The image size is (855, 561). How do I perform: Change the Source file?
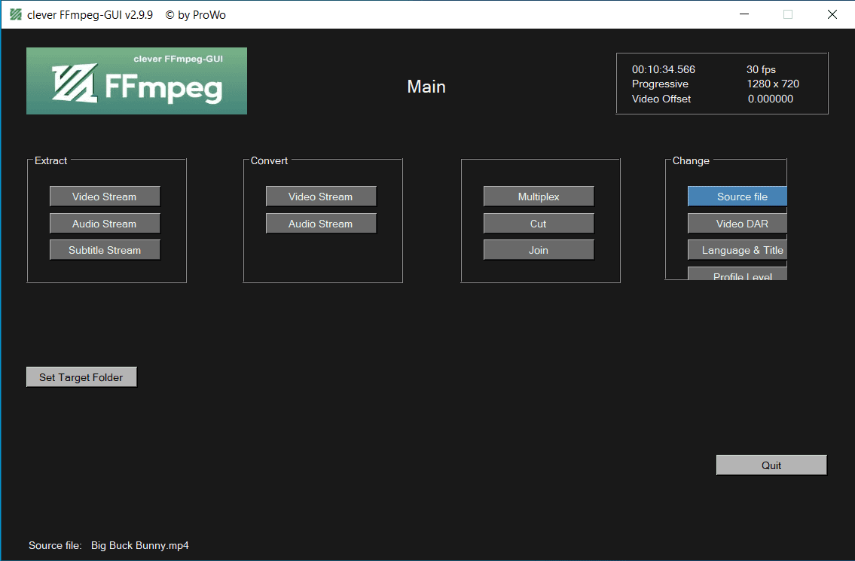tap(737, 197)
